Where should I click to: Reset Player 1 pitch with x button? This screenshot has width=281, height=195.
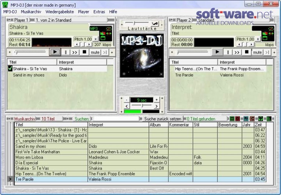[x=96, y=39]
